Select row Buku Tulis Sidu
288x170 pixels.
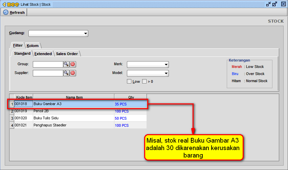78,118
